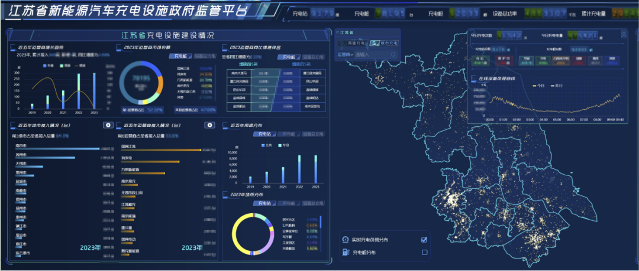Collapse the today charging stats panel
Viewport: 639px width, 271px height.
pyautogui.click(x=624, y=35)
